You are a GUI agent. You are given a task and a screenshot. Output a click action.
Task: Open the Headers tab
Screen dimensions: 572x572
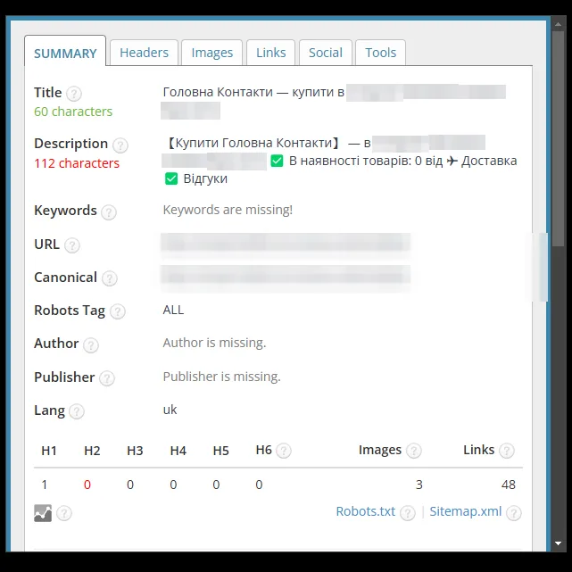tap(144, 53)
